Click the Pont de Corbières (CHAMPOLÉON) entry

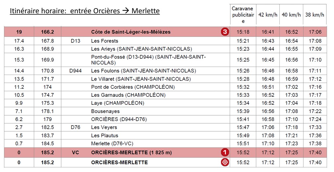tap(133, 87)
